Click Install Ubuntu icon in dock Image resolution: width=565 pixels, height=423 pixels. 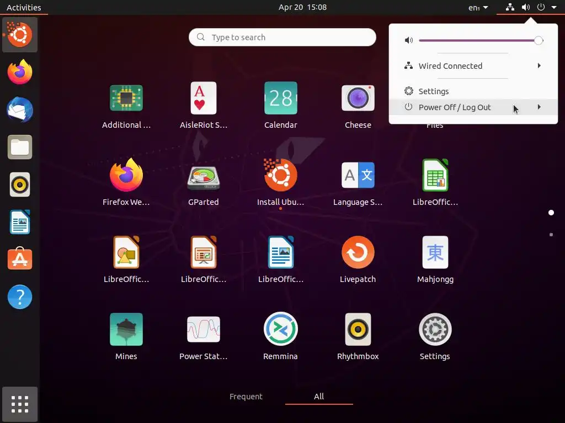[20, 35]
